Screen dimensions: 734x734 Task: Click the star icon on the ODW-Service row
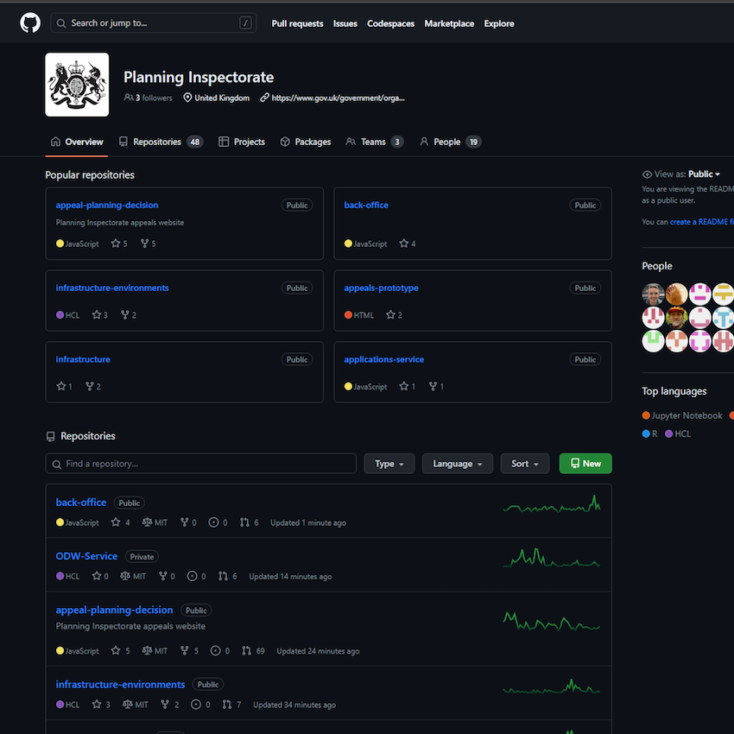click(x=97, y=576)
